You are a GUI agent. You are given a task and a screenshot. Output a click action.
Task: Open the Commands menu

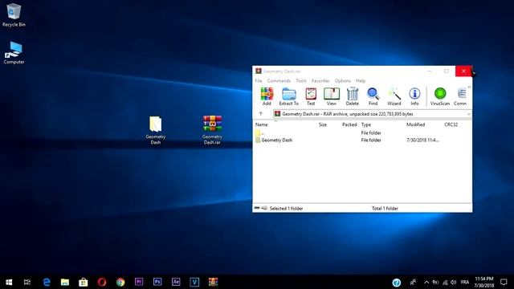click(x=279, y=80)
